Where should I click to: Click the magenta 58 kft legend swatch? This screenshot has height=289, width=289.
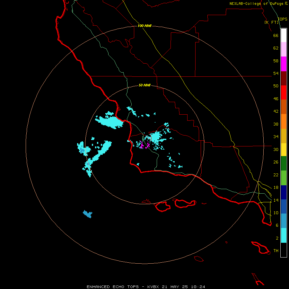point(284,64)
